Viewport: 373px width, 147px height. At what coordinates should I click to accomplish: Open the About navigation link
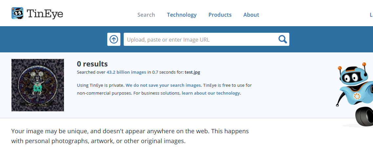click(x=251, y=15)
